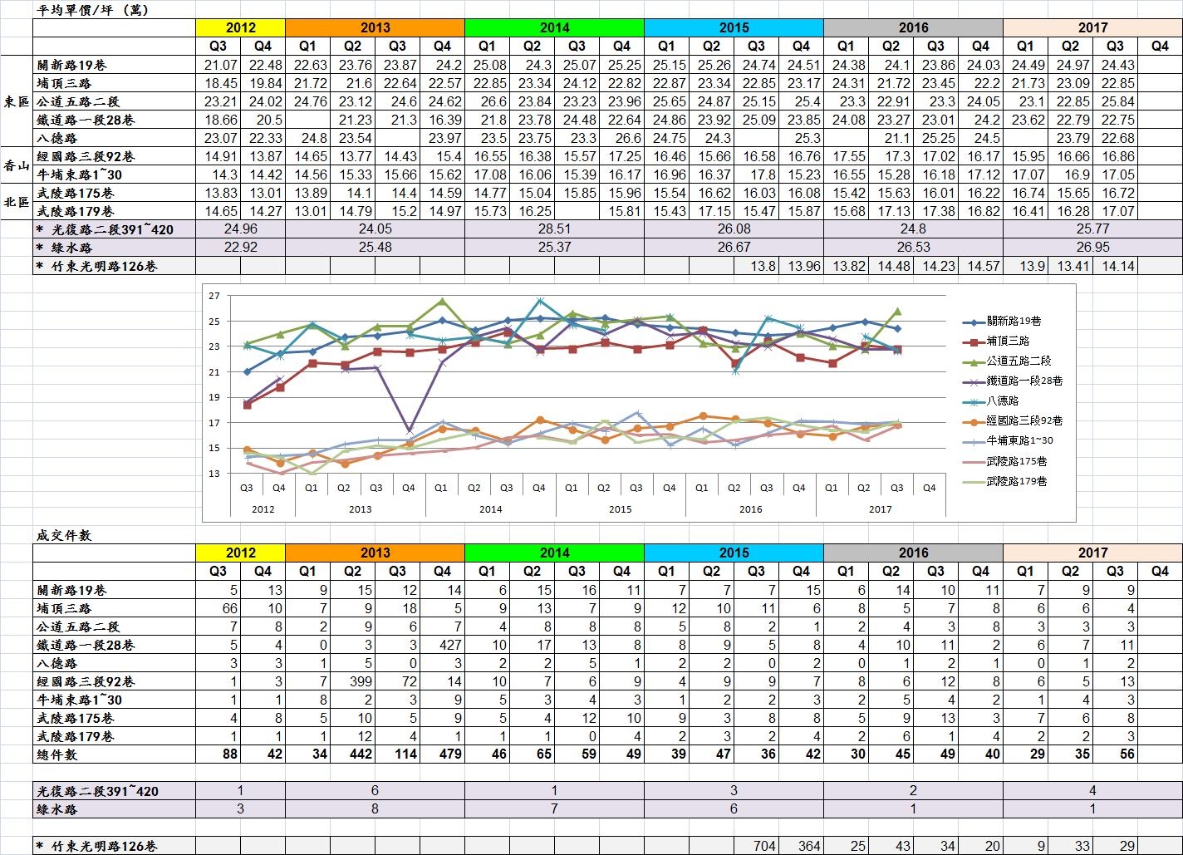
Task: Select 牛埔東路1~30 legend entry in chart
Action: [1008, 441]
